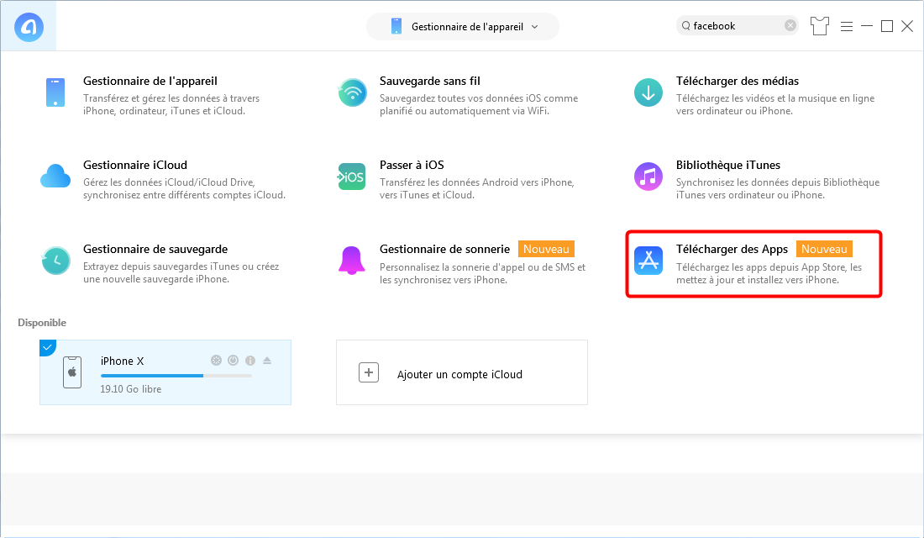Image resolution: width=924 pixels, height=538 pixels.
Task: Click Ajouter un compte iCloud
Action: pyautogui.click(x=461, y=373)
